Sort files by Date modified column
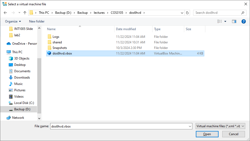250x141 pixels. coord(126,29)
